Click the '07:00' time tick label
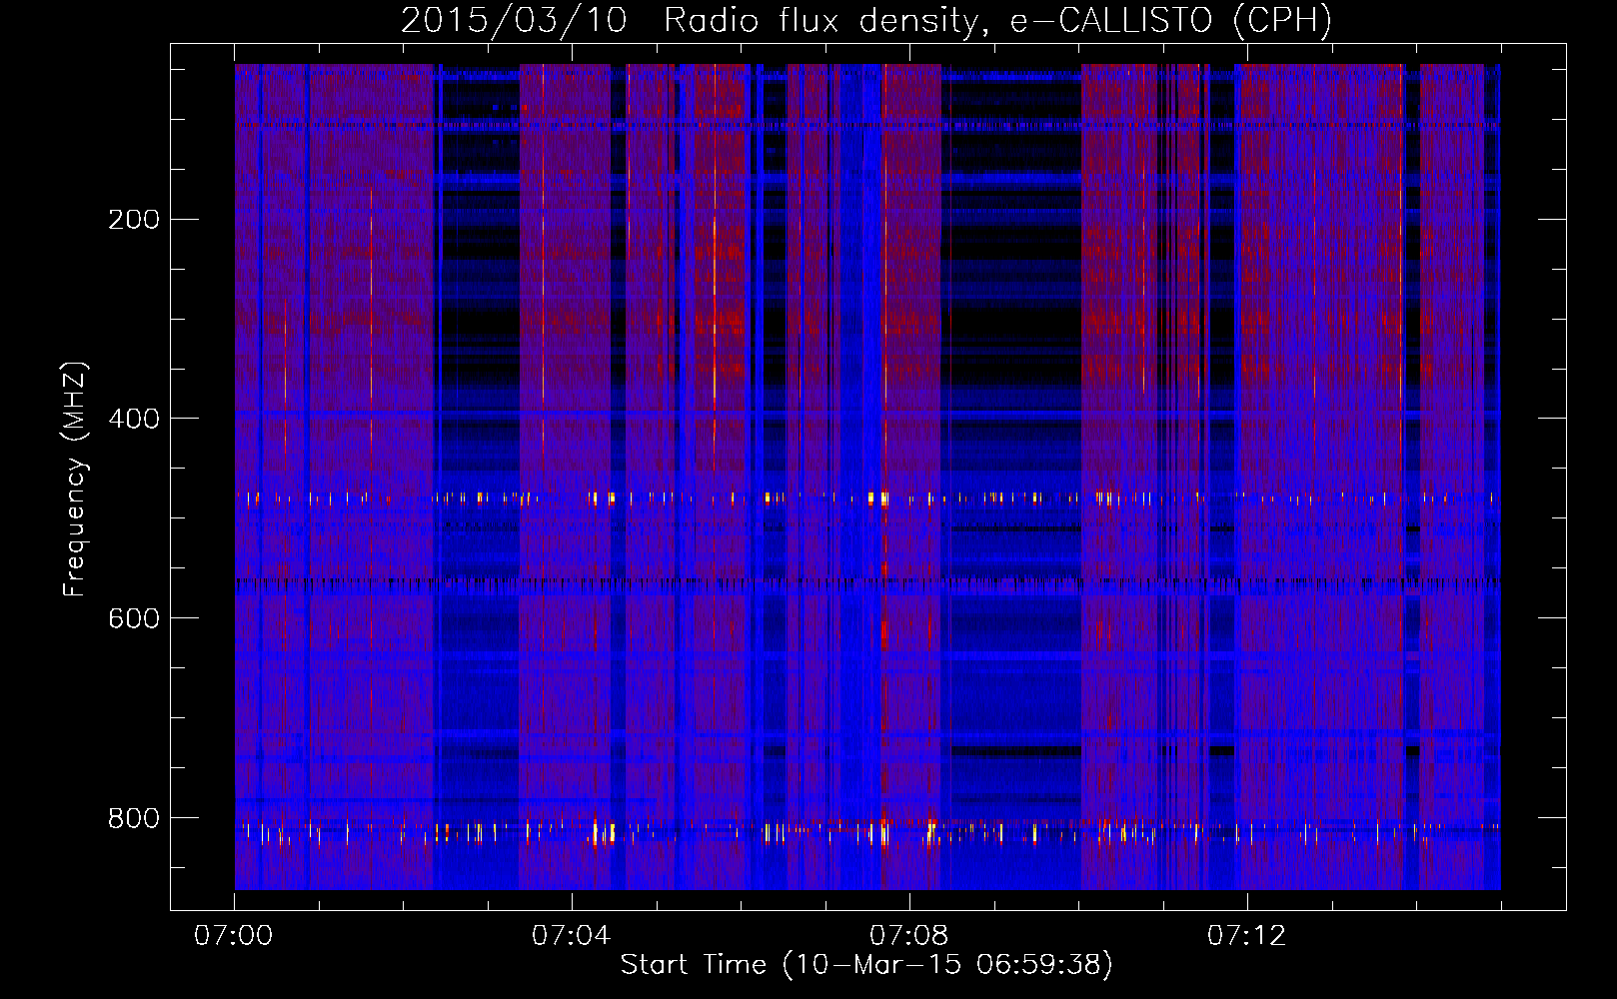The height and width of the screenshot is (999, 1617). click(234, 936)
